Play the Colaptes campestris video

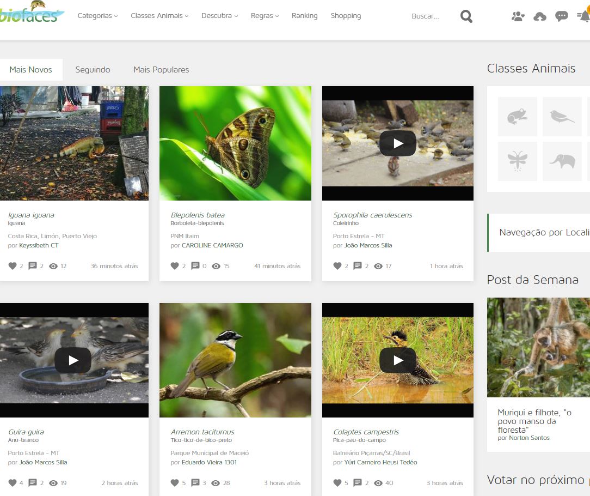(x=398, y=360)
